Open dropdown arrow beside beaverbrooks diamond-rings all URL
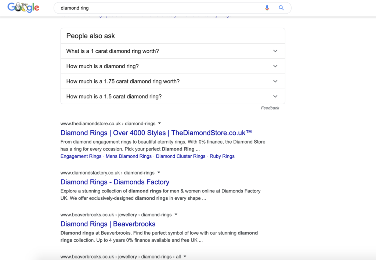 pyautogui.click(x=185, y=256)
